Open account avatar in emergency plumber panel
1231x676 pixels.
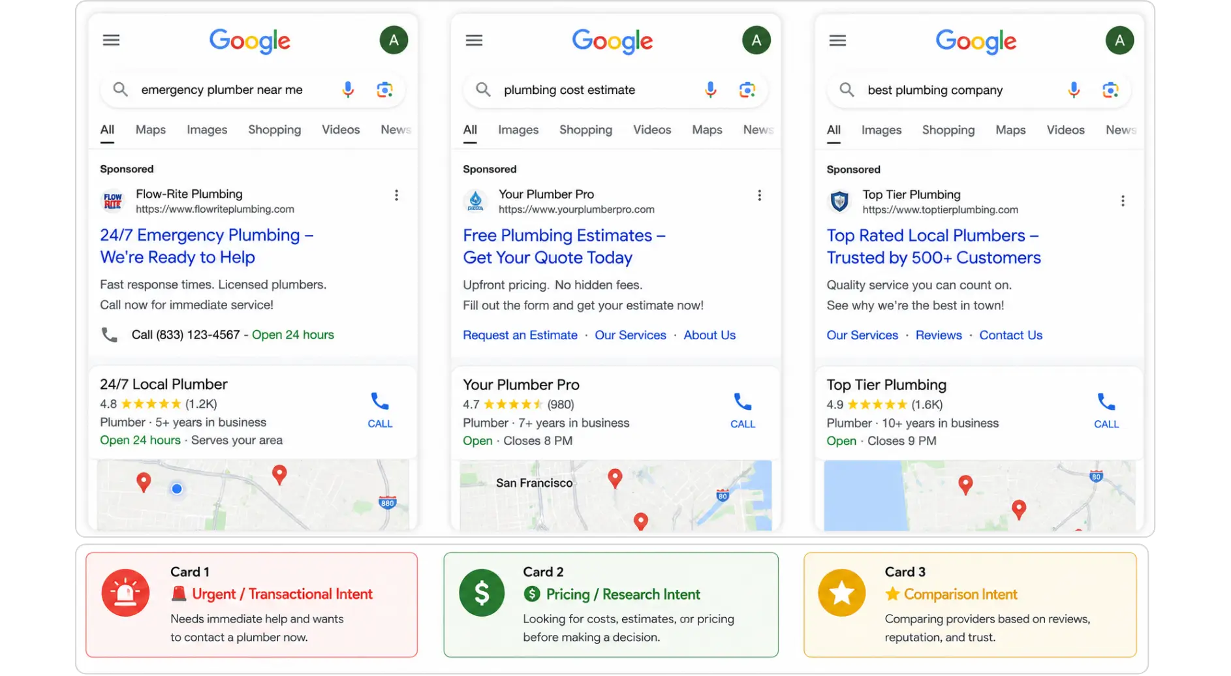pyautogui.click(x=394, y=40)
